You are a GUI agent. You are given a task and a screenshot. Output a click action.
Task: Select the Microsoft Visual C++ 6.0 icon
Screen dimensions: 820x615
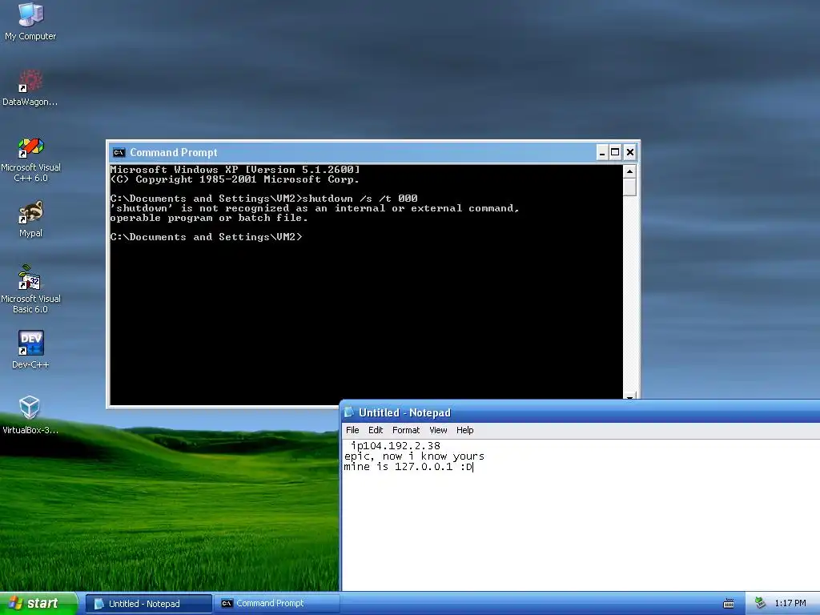click(31, 159)
